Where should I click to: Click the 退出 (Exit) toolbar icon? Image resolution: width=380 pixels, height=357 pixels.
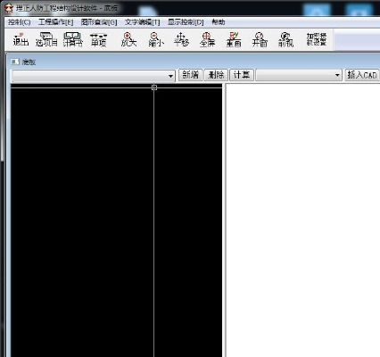click(21, 39)
